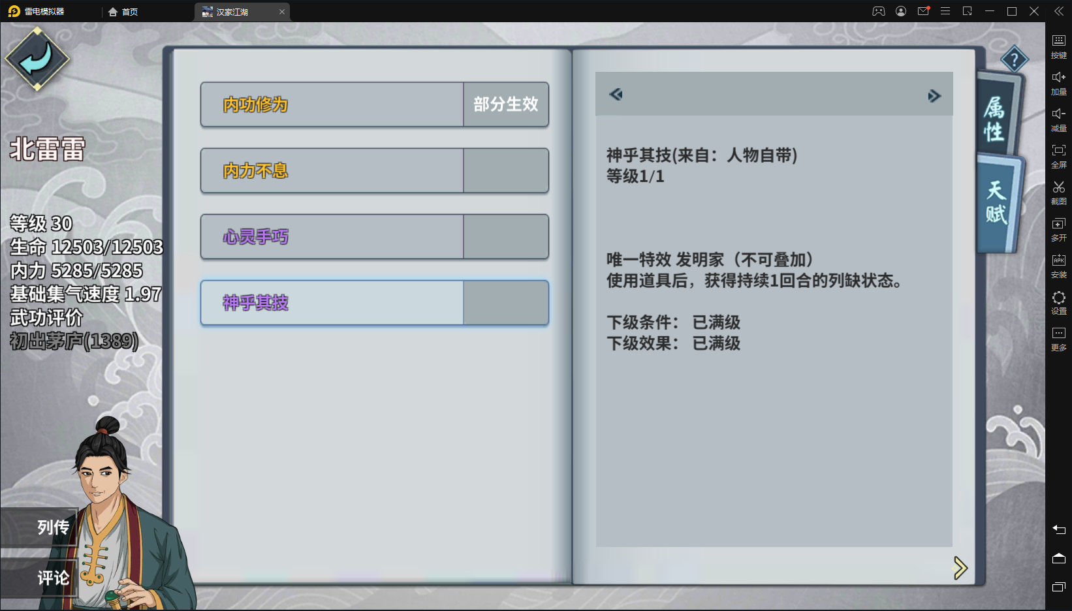Open mail notifications icon in title bar

point(923,11)
